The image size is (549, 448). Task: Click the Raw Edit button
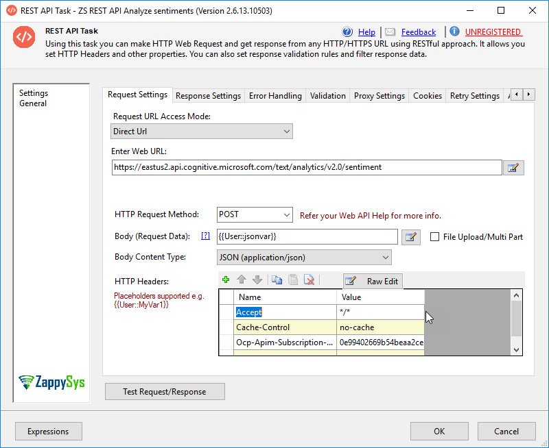point(373,281)
